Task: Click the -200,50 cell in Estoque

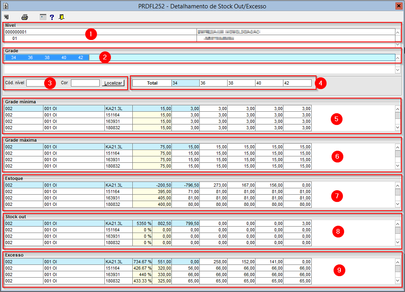Action: coord(152,185)
